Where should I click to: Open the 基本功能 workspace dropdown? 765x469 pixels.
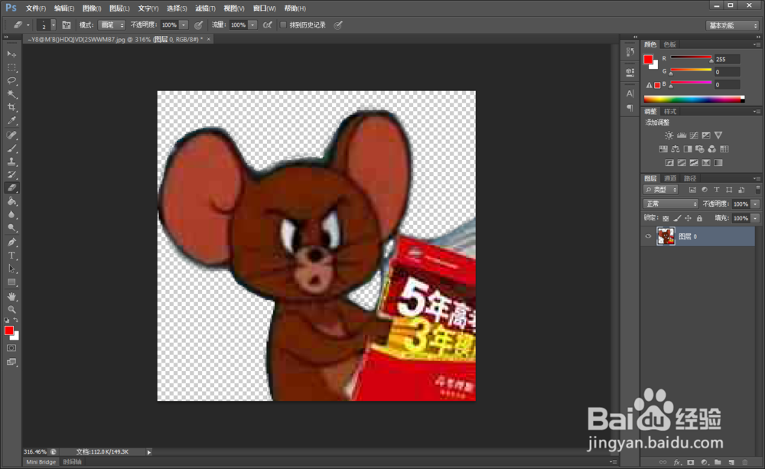pyautogui.click(x=732, y=25)
